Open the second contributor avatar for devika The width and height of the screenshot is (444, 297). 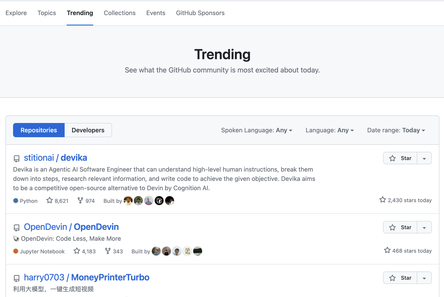click(x=138, y=201)
